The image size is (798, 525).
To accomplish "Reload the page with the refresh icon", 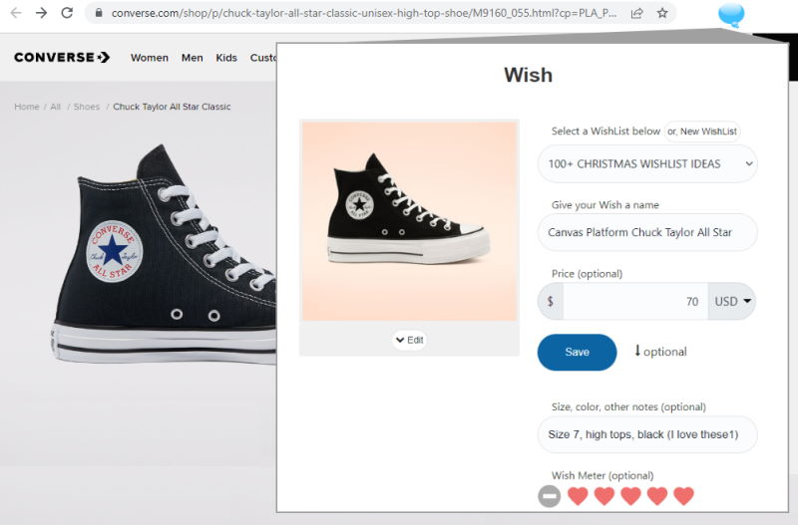I will coord(67,13).
